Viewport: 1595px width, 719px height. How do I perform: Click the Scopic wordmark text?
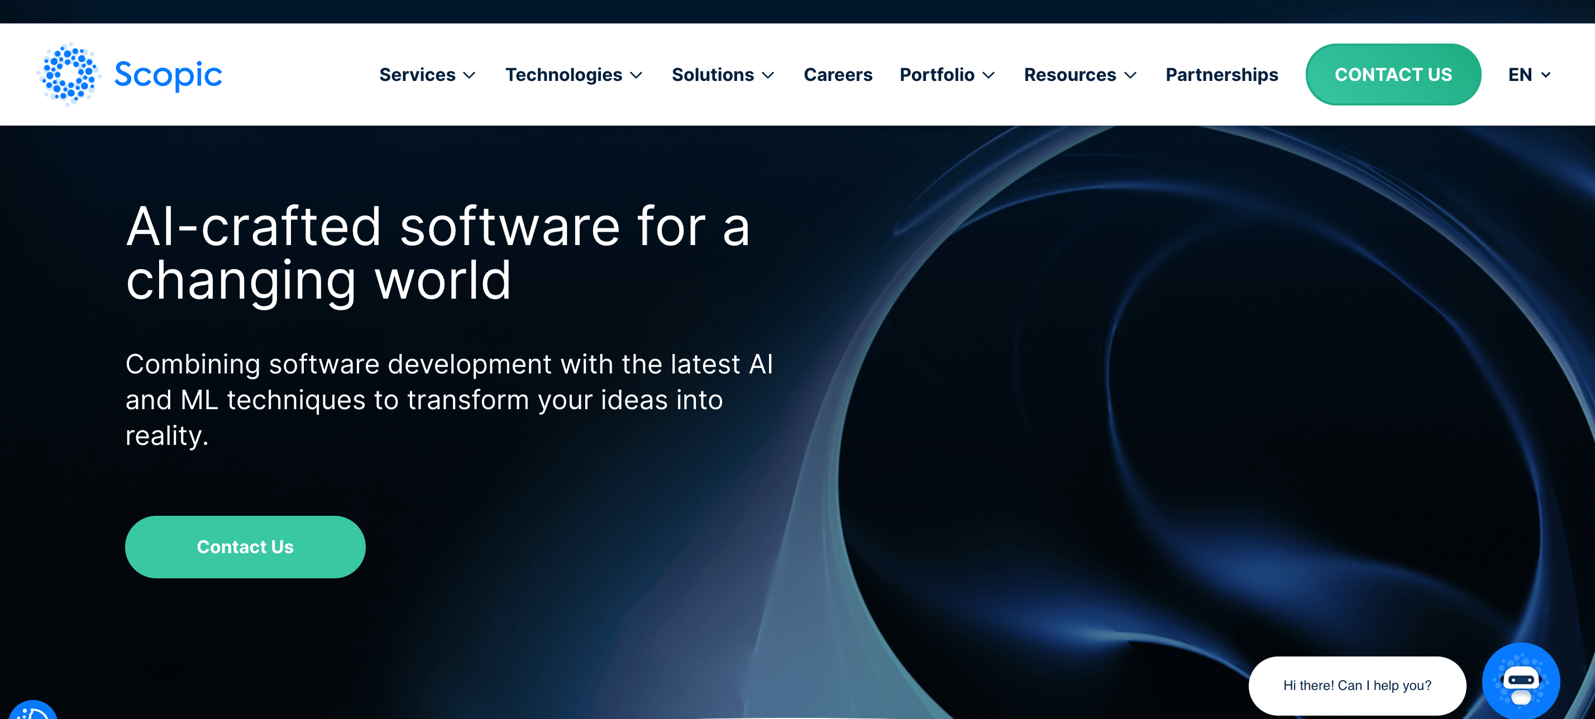168,75
